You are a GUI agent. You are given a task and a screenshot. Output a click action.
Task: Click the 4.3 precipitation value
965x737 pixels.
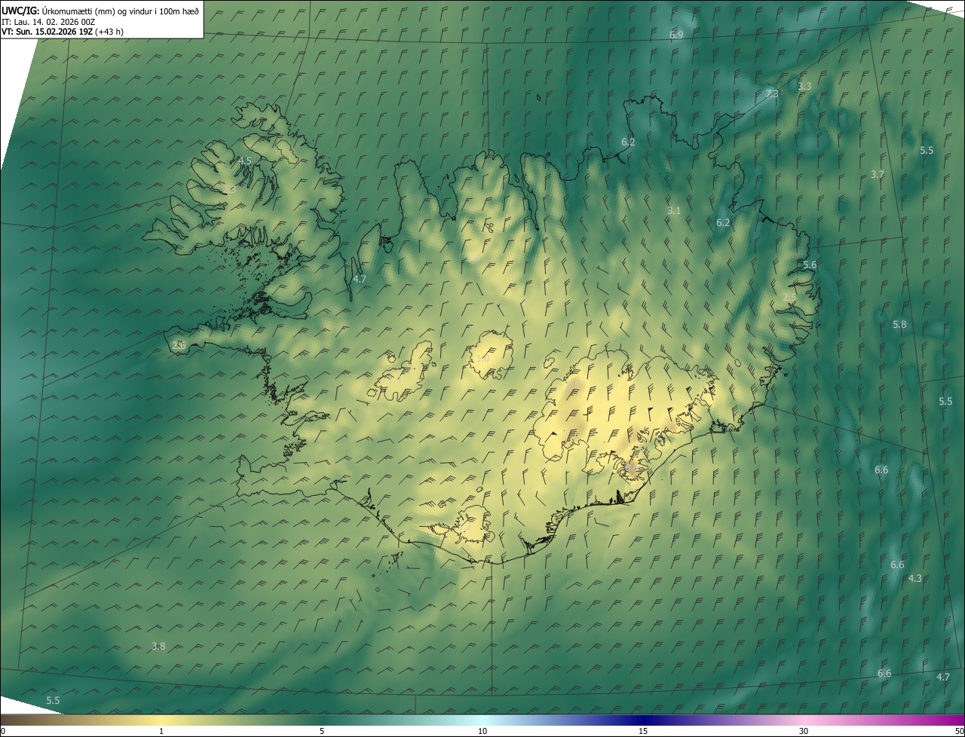click(914, 578)
